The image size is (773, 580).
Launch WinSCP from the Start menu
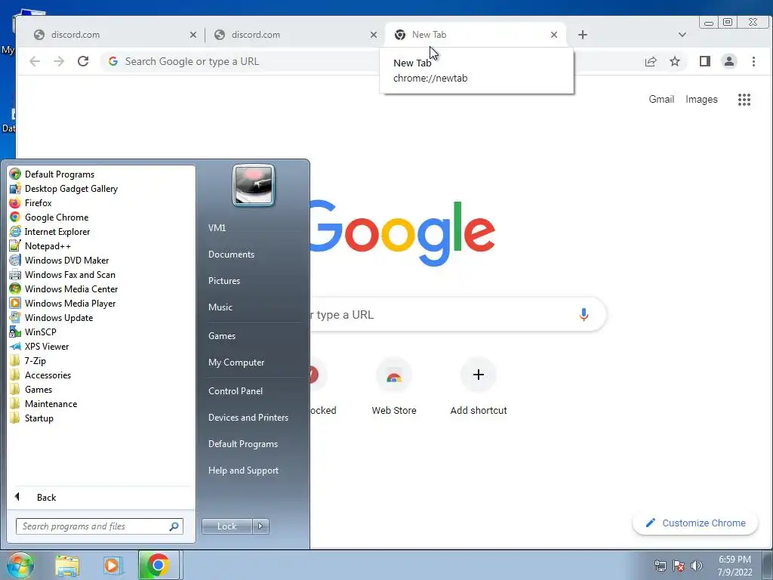point(101,332)
